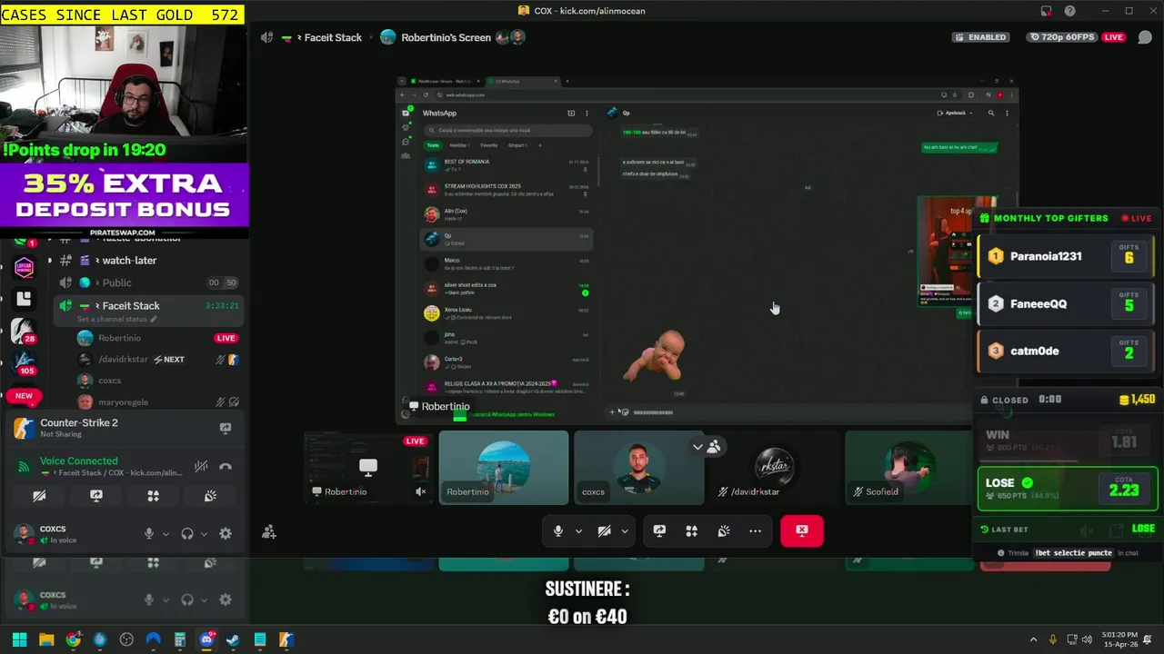Click share screen button in voice panel row

coord(96,496)
